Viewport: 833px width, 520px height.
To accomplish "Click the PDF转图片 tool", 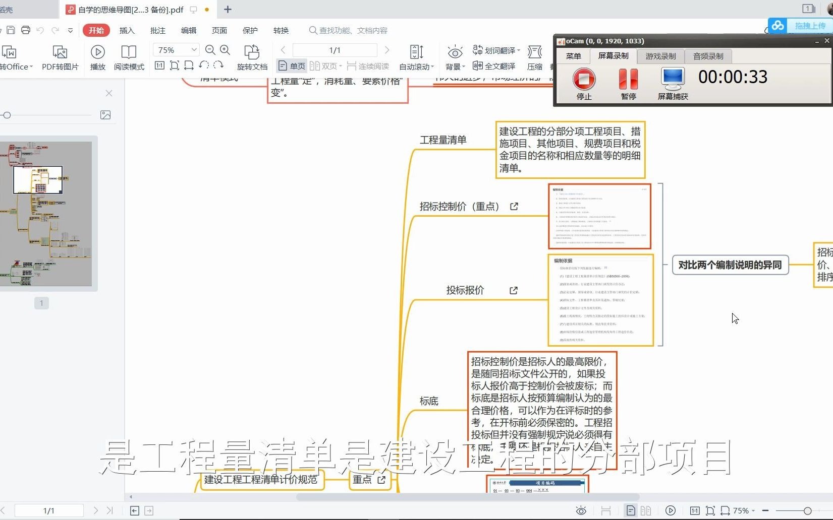I will [x=60, y=58].
